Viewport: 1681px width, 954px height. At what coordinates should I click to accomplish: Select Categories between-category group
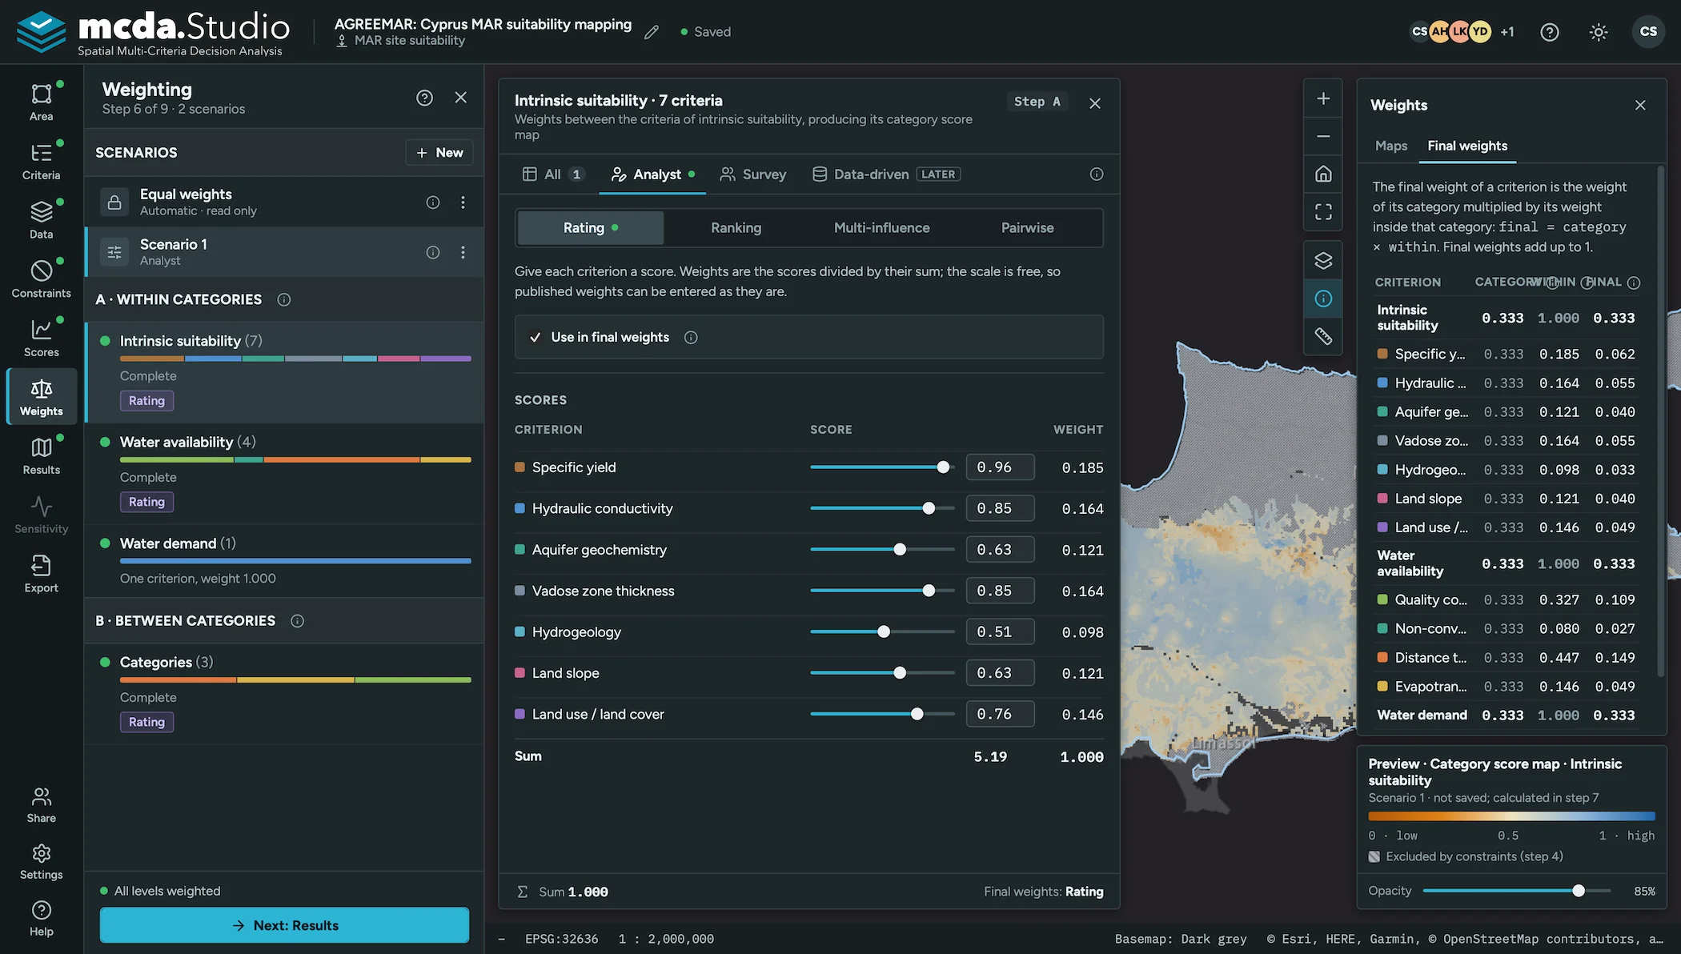285,694
